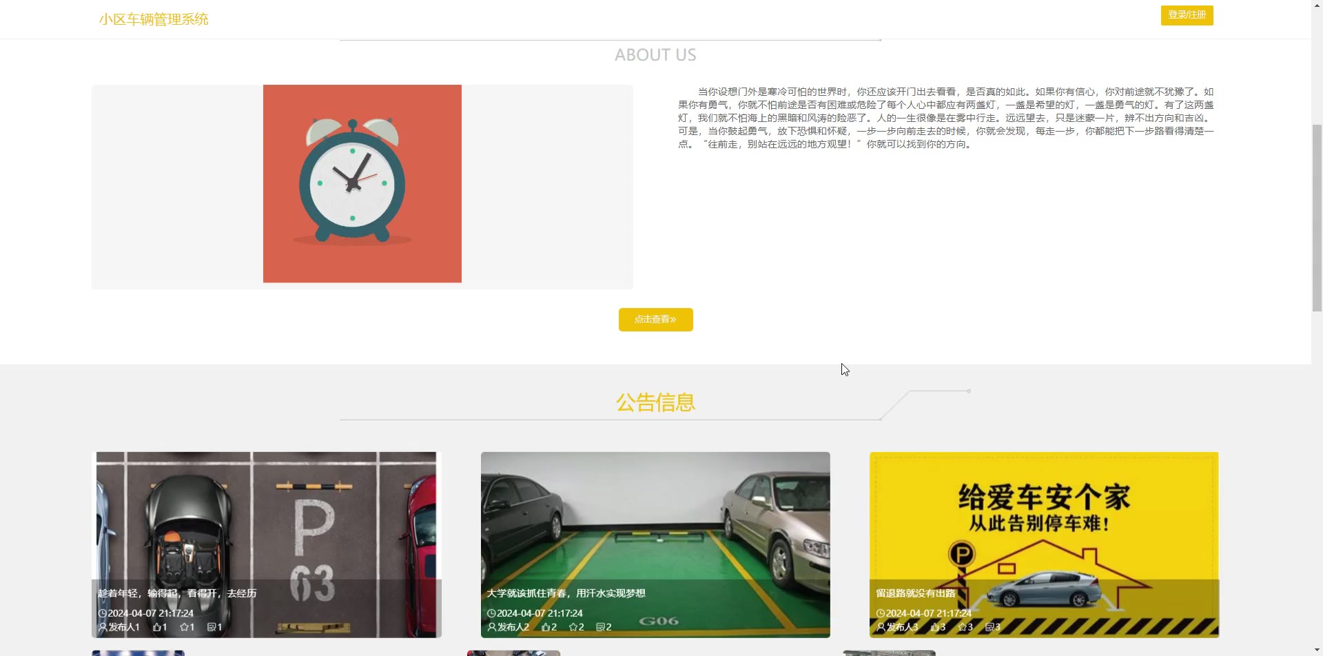Click the star favorite icon on the 发布人2 card
Screen dimensions: 1323x656
click(x=573, y=627)
